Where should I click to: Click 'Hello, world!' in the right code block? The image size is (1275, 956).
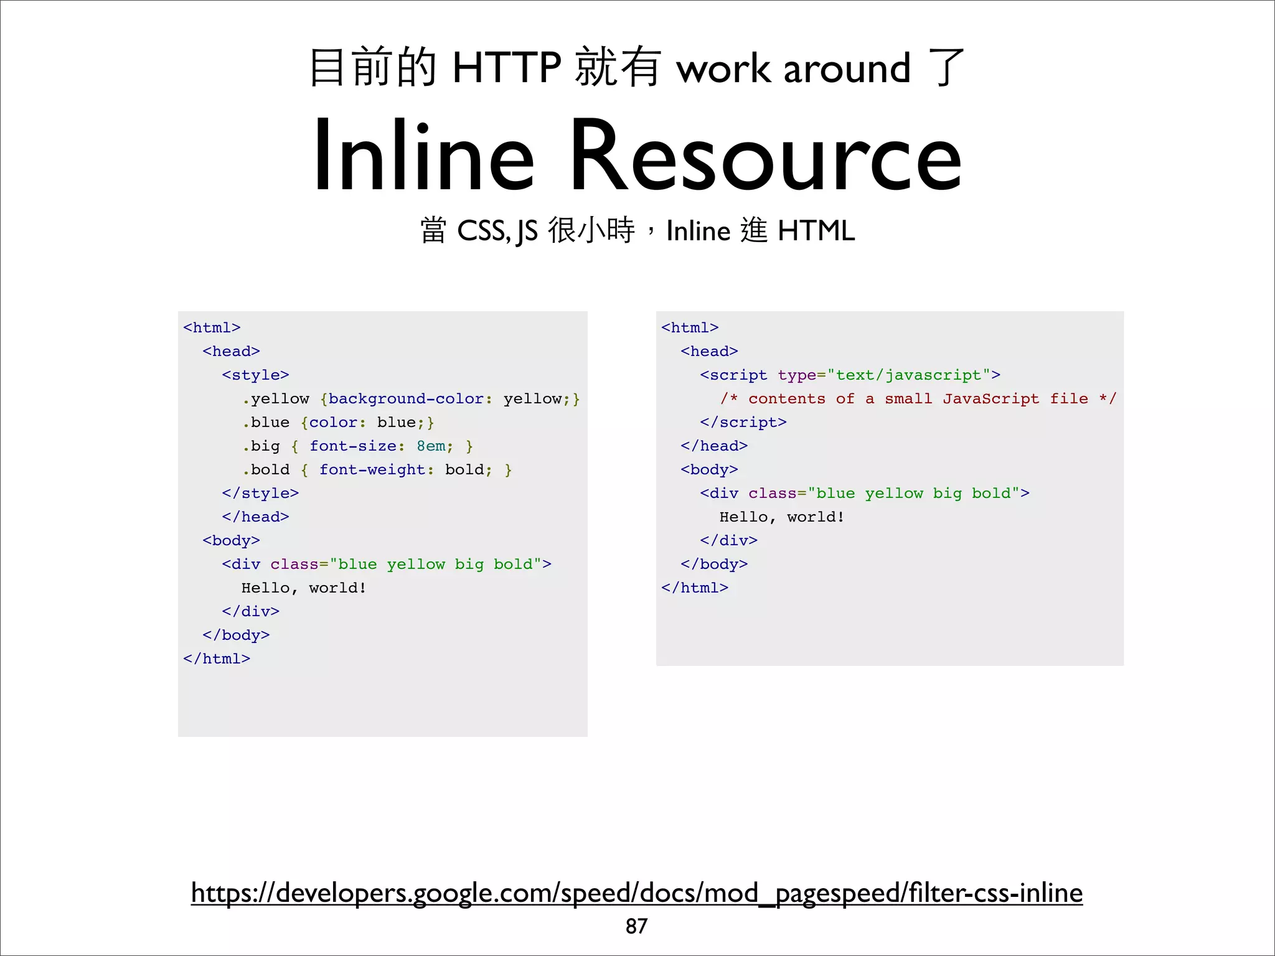click(782, 517)
